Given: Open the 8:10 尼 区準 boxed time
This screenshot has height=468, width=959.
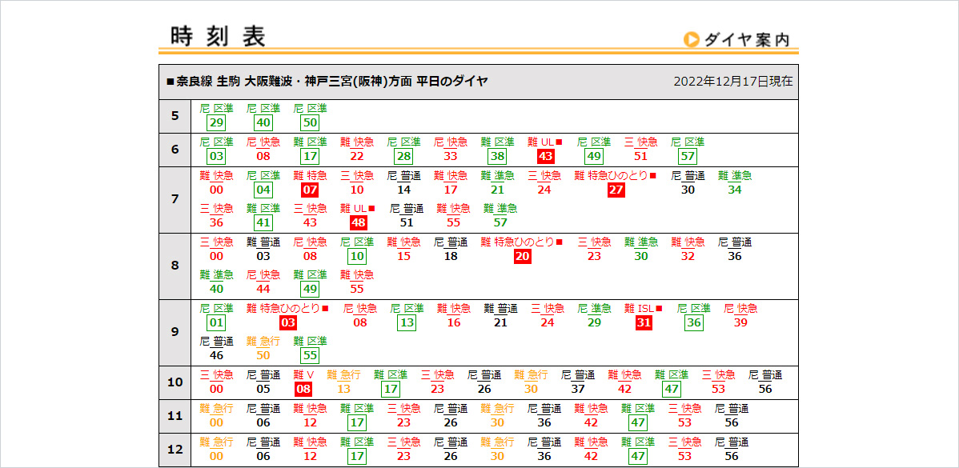Looking at the screenshot, I should (357, 256).
